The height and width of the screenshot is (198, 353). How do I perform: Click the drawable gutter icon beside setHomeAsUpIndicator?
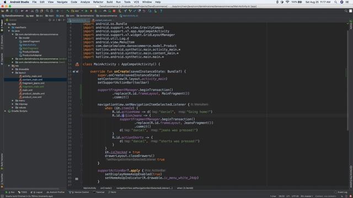[77, 179]
